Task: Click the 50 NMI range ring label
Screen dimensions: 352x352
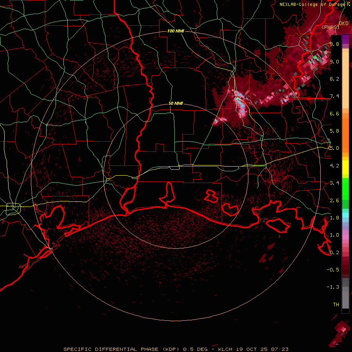Action: pyautogui.click(x=176, y=103)
